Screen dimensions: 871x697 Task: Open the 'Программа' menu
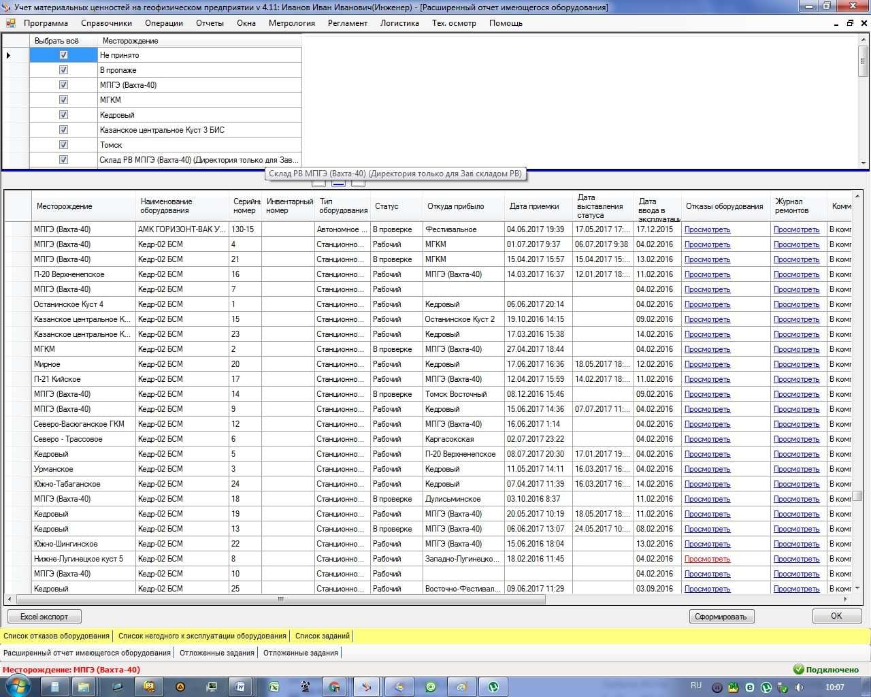46,23
